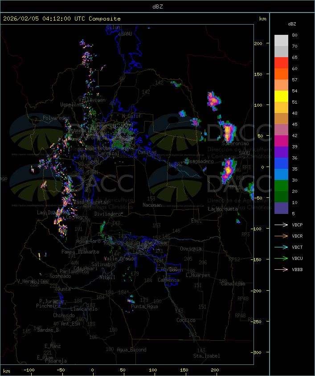Pick the tan 45-48 dBZ legend swatch
Screen dimensions: 315x376
coord(281,119)
